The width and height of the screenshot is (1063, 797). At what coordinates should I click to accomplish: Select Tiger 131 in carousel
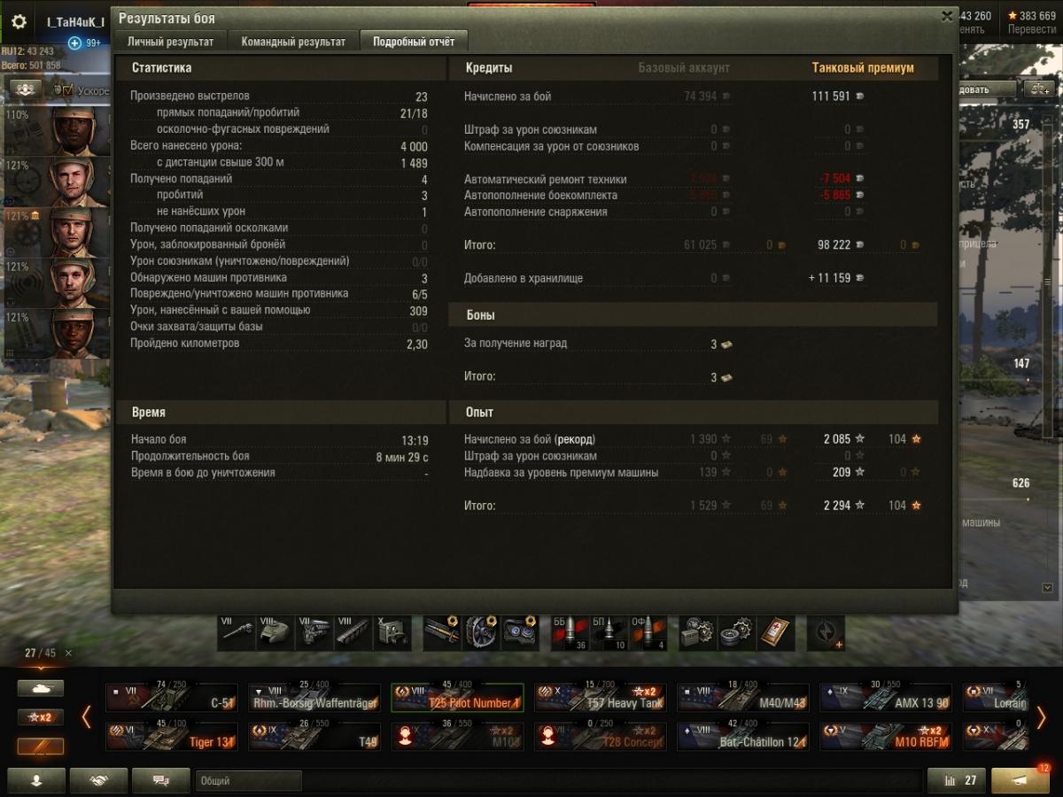tap(172, 737)
